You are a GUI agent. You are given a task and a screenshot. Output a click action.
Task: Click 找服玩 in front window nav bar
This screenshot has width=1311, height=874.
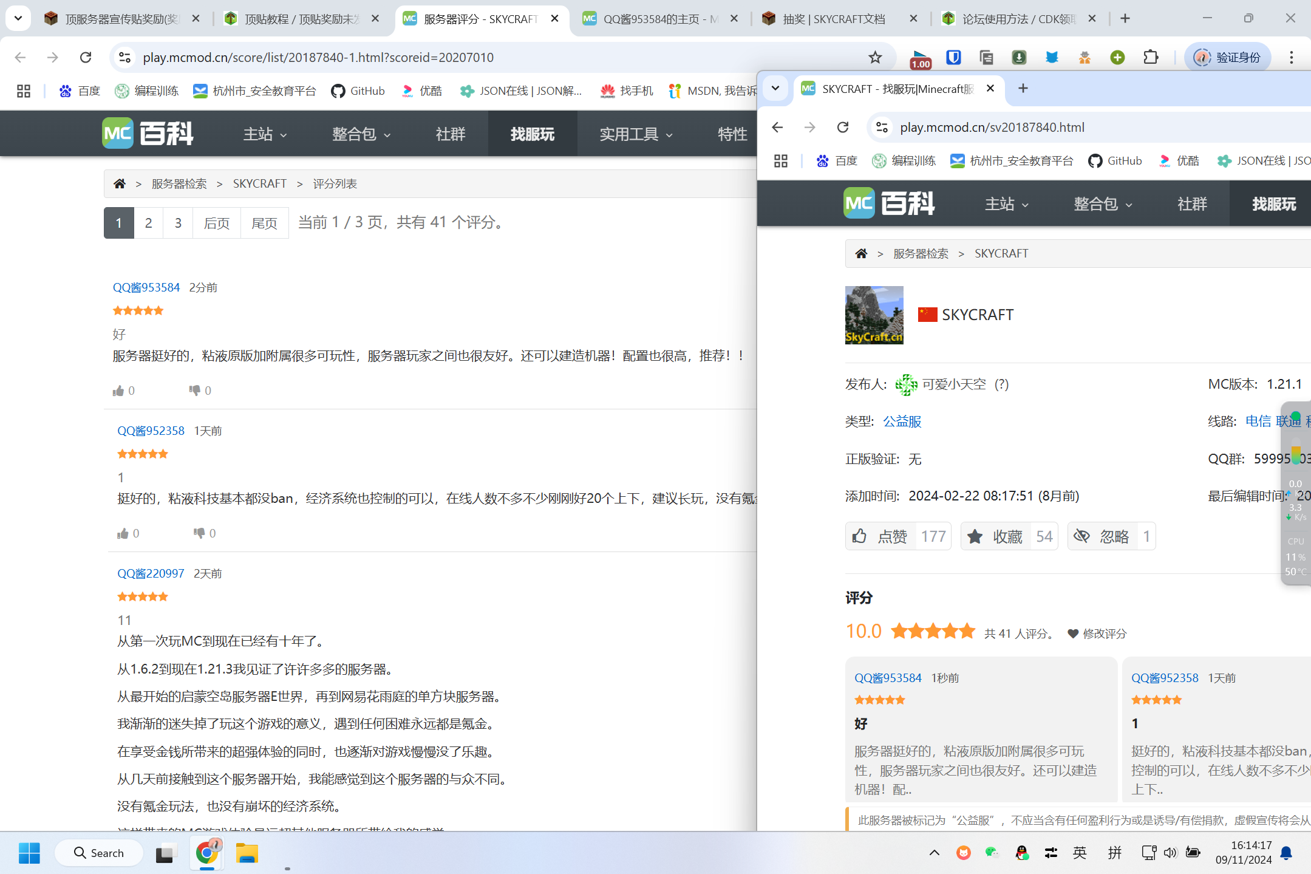[x=1273, y=203]
